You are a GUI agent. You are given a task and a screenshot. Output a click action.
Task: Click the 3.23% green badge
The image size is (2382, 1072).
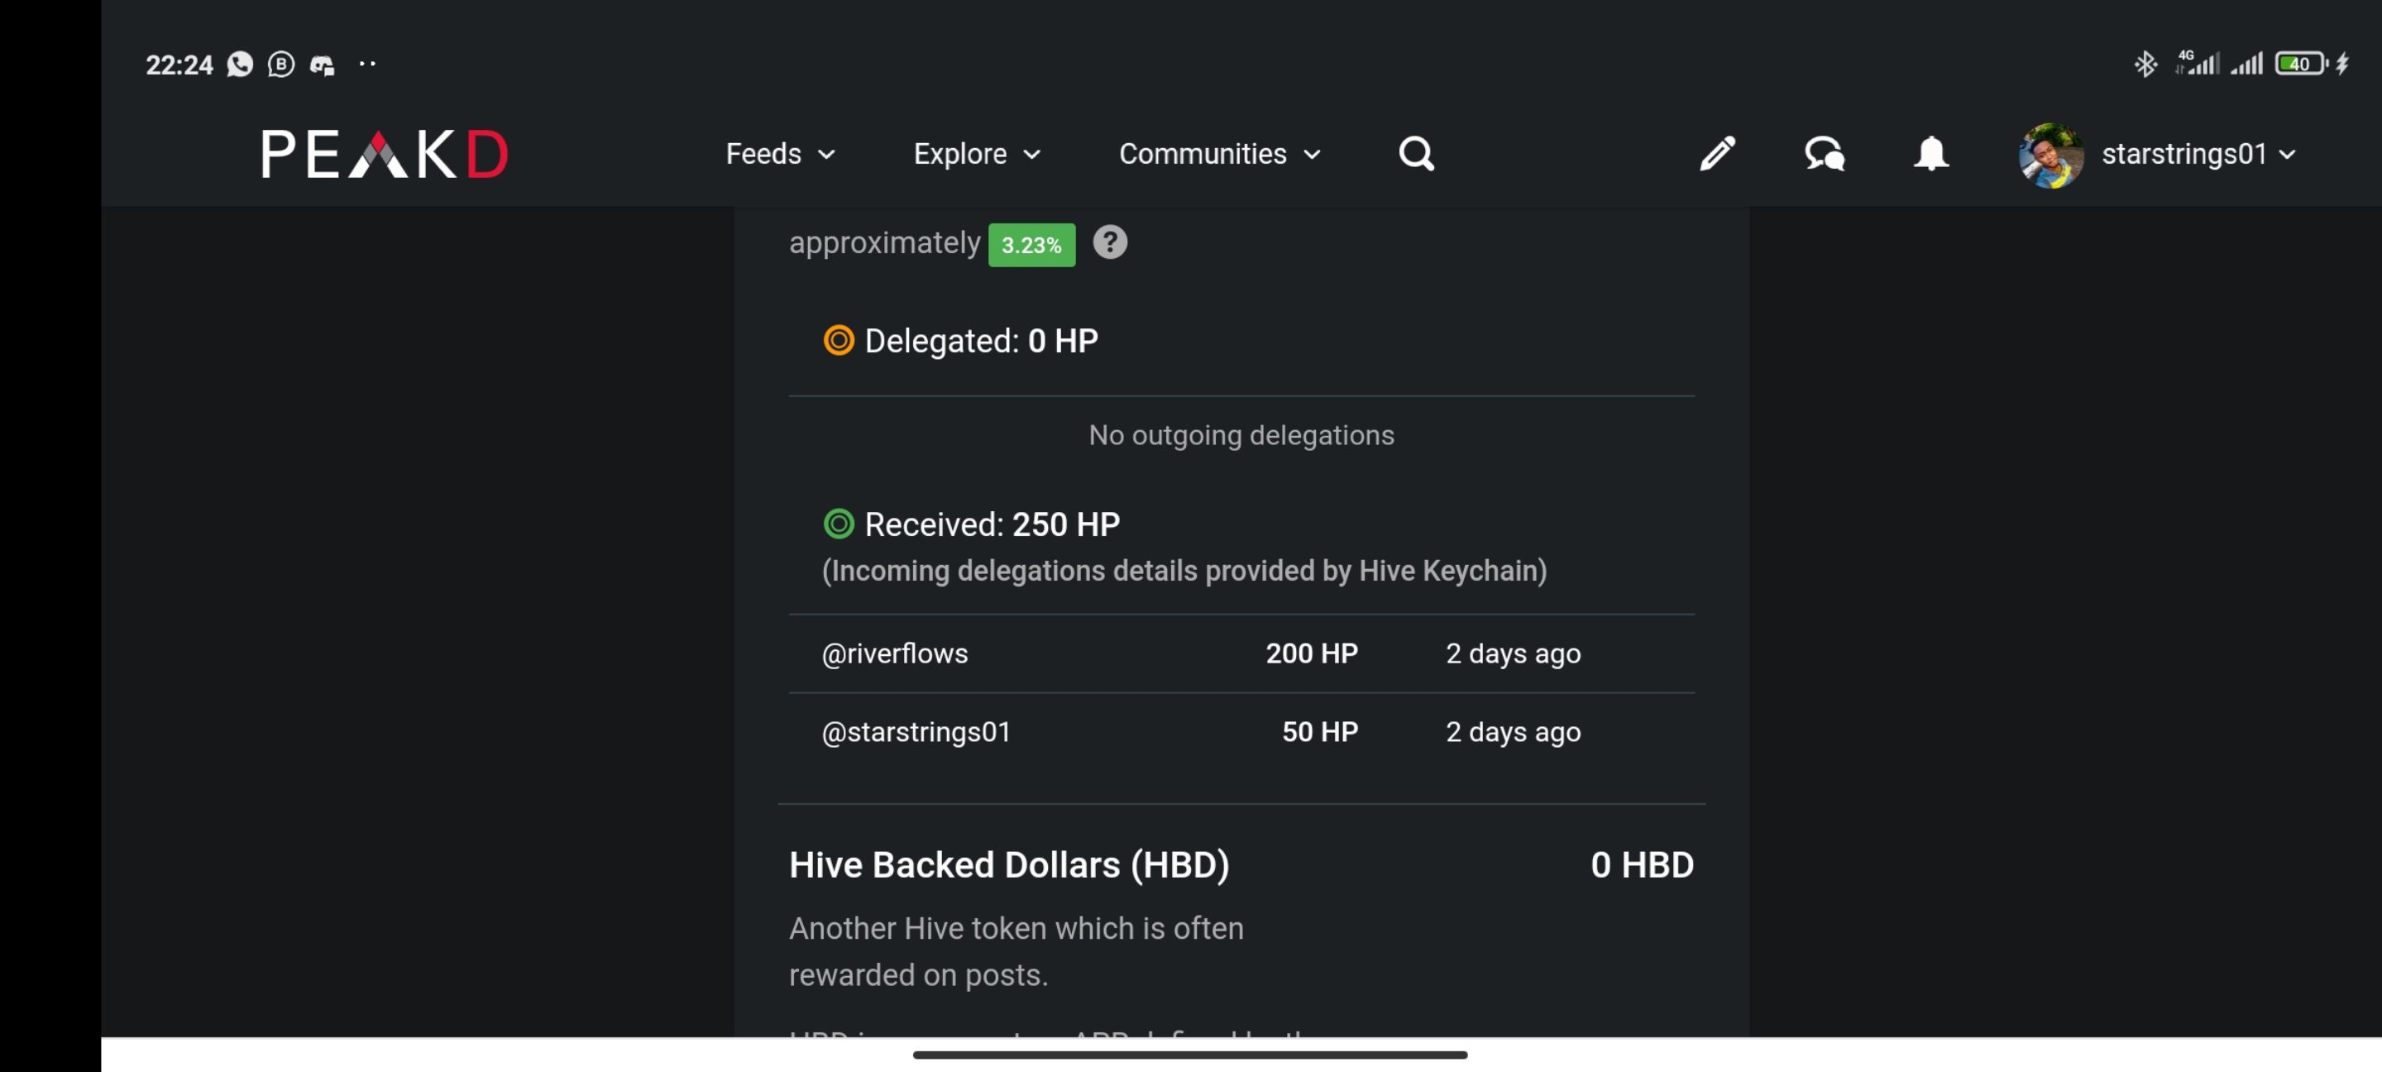tap(1031, 245)
